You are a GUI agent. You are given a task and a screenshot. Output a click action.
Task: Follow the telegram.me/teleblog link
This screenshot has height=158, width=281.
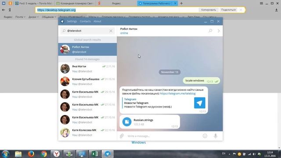(x=177, y=93)
